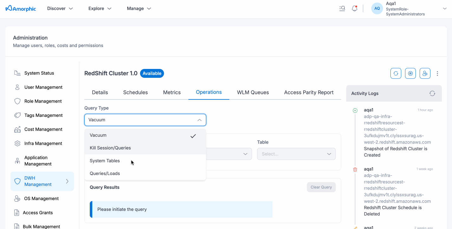
Task: Click the Access Grants document icon
Action: pyautogui.click(x=17, y=212)
